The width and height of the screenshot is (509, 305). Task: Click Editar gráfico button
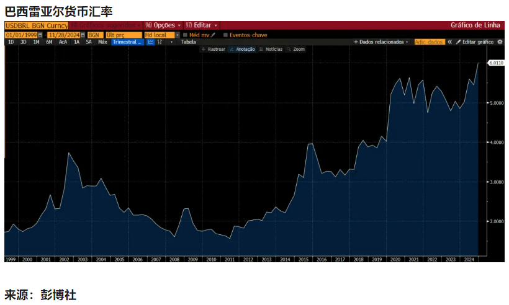tap(475, 42)
